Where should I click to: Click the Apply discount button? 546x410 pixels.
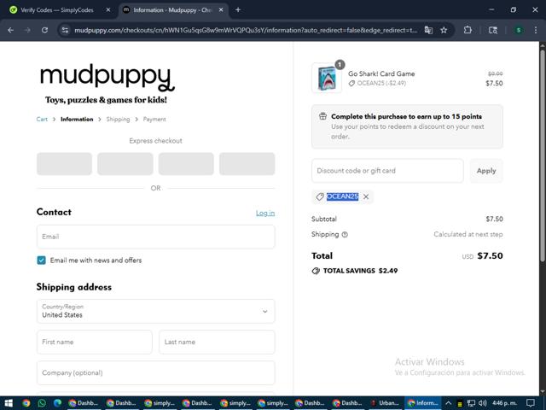[x=486, y=171]
